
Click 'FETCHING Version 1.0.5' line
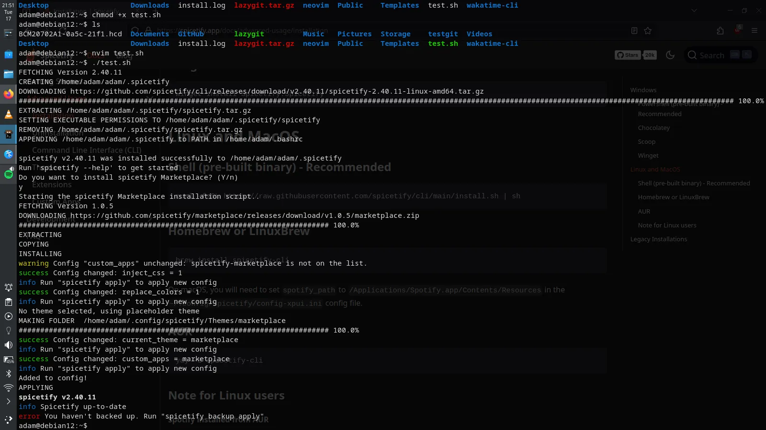[x=66, y=206]
